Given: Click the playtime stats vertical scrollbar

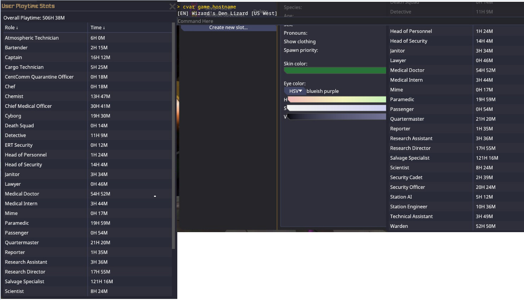Looking at the screenshot, I should (173, 136).
